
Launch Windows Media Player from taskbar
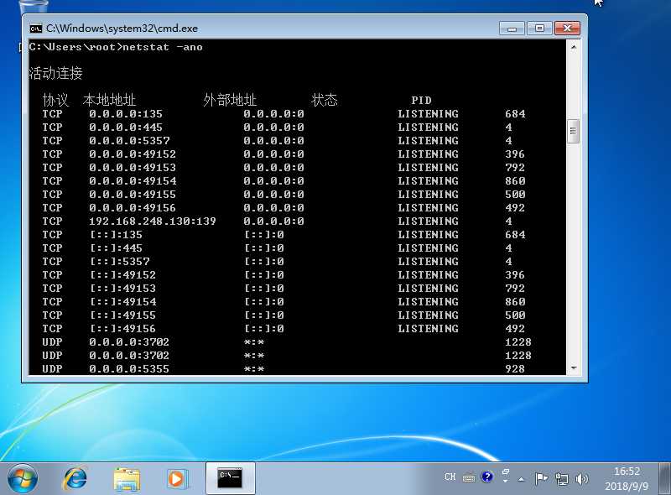[177, 478]
